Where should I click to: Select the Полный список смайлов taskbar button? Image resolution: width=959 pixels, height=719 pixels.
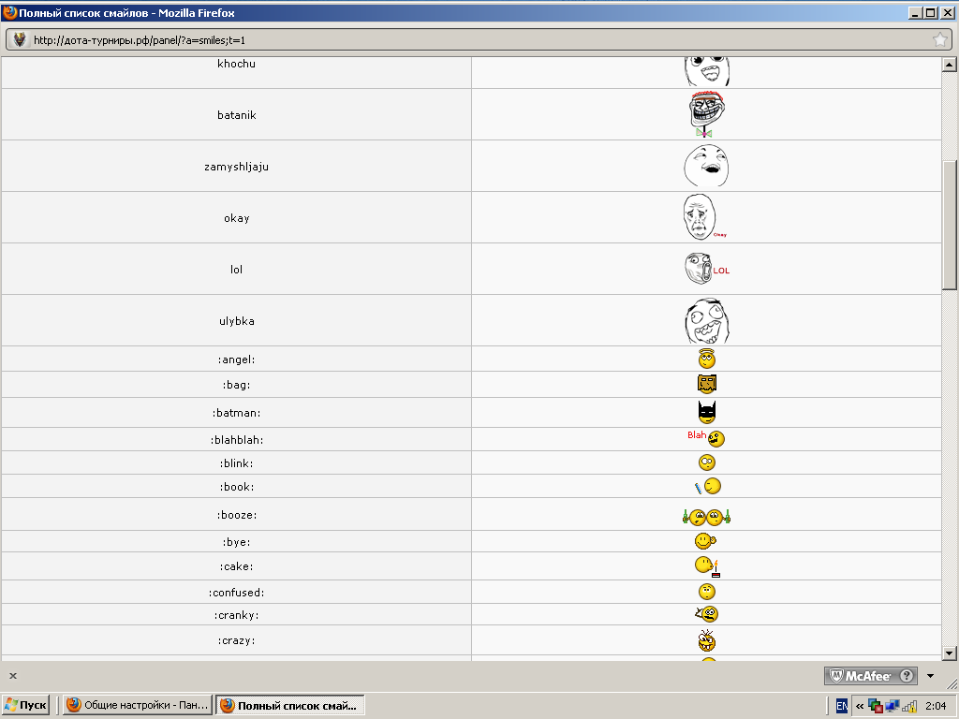(x=290, y=705)
